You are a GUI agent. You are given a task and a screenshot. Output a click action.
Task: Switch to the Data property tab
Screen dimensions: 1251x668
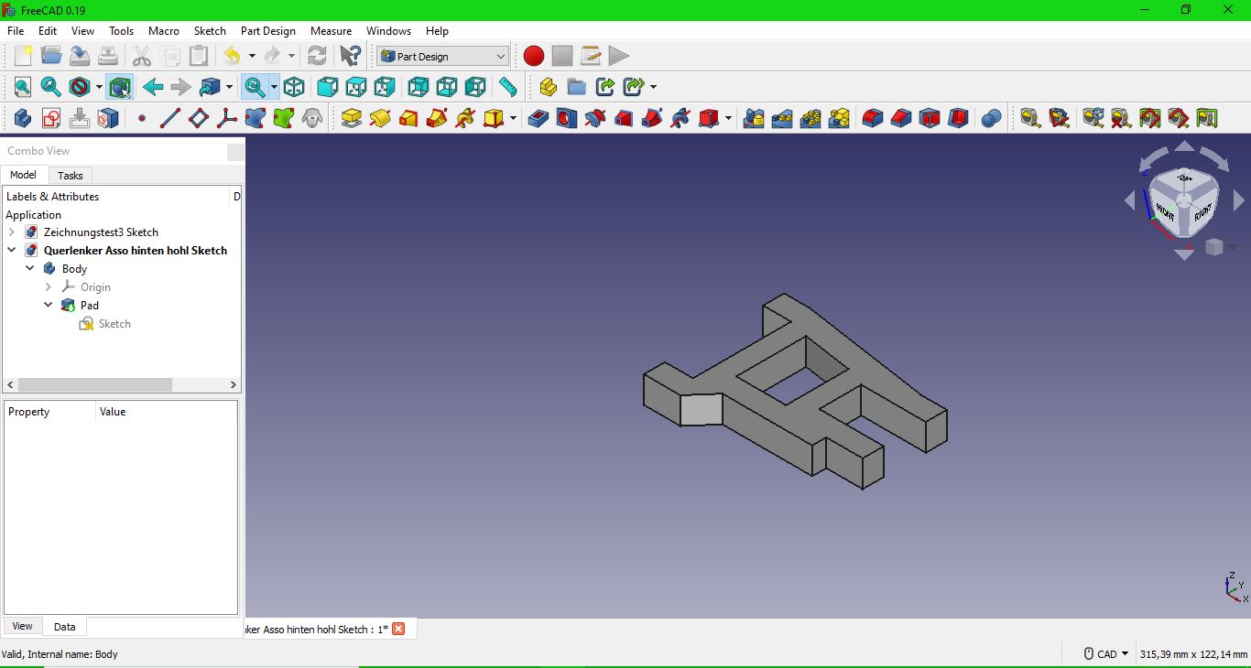(64, 627)
